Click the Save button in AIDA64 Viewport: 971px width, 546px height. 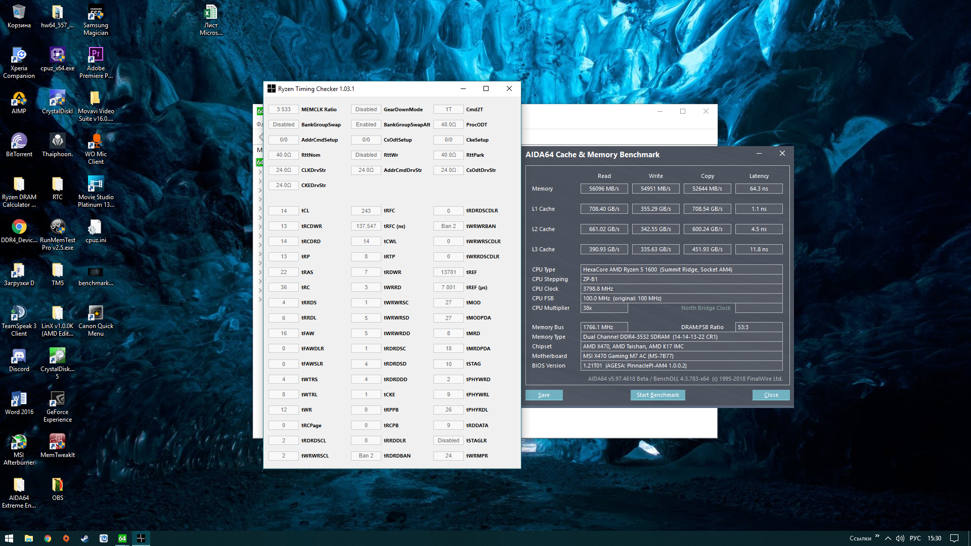[x=544, y=395]
